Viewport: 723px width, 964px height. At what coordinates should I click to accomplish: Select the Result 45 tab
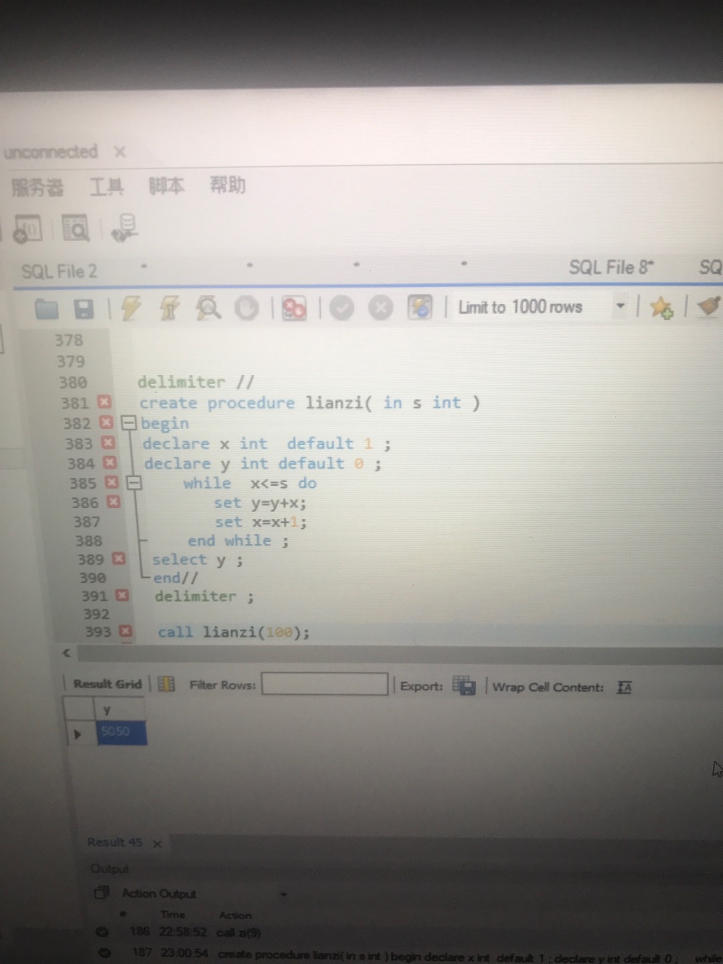click(114, 842)
